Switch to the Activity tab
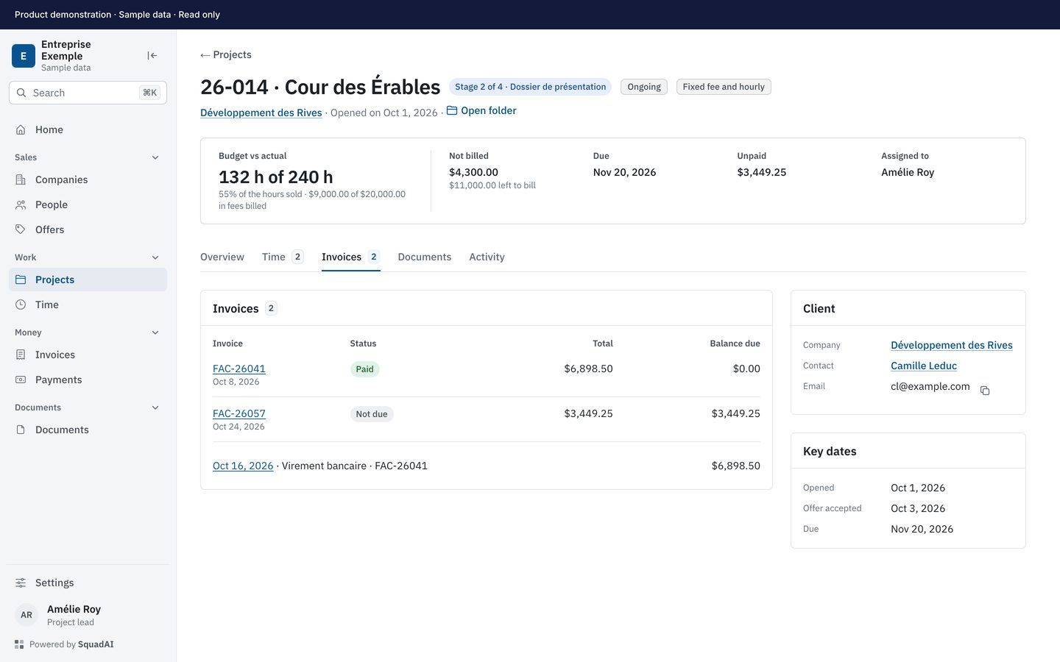This screenshot has height=662, width=1060. 487,257
